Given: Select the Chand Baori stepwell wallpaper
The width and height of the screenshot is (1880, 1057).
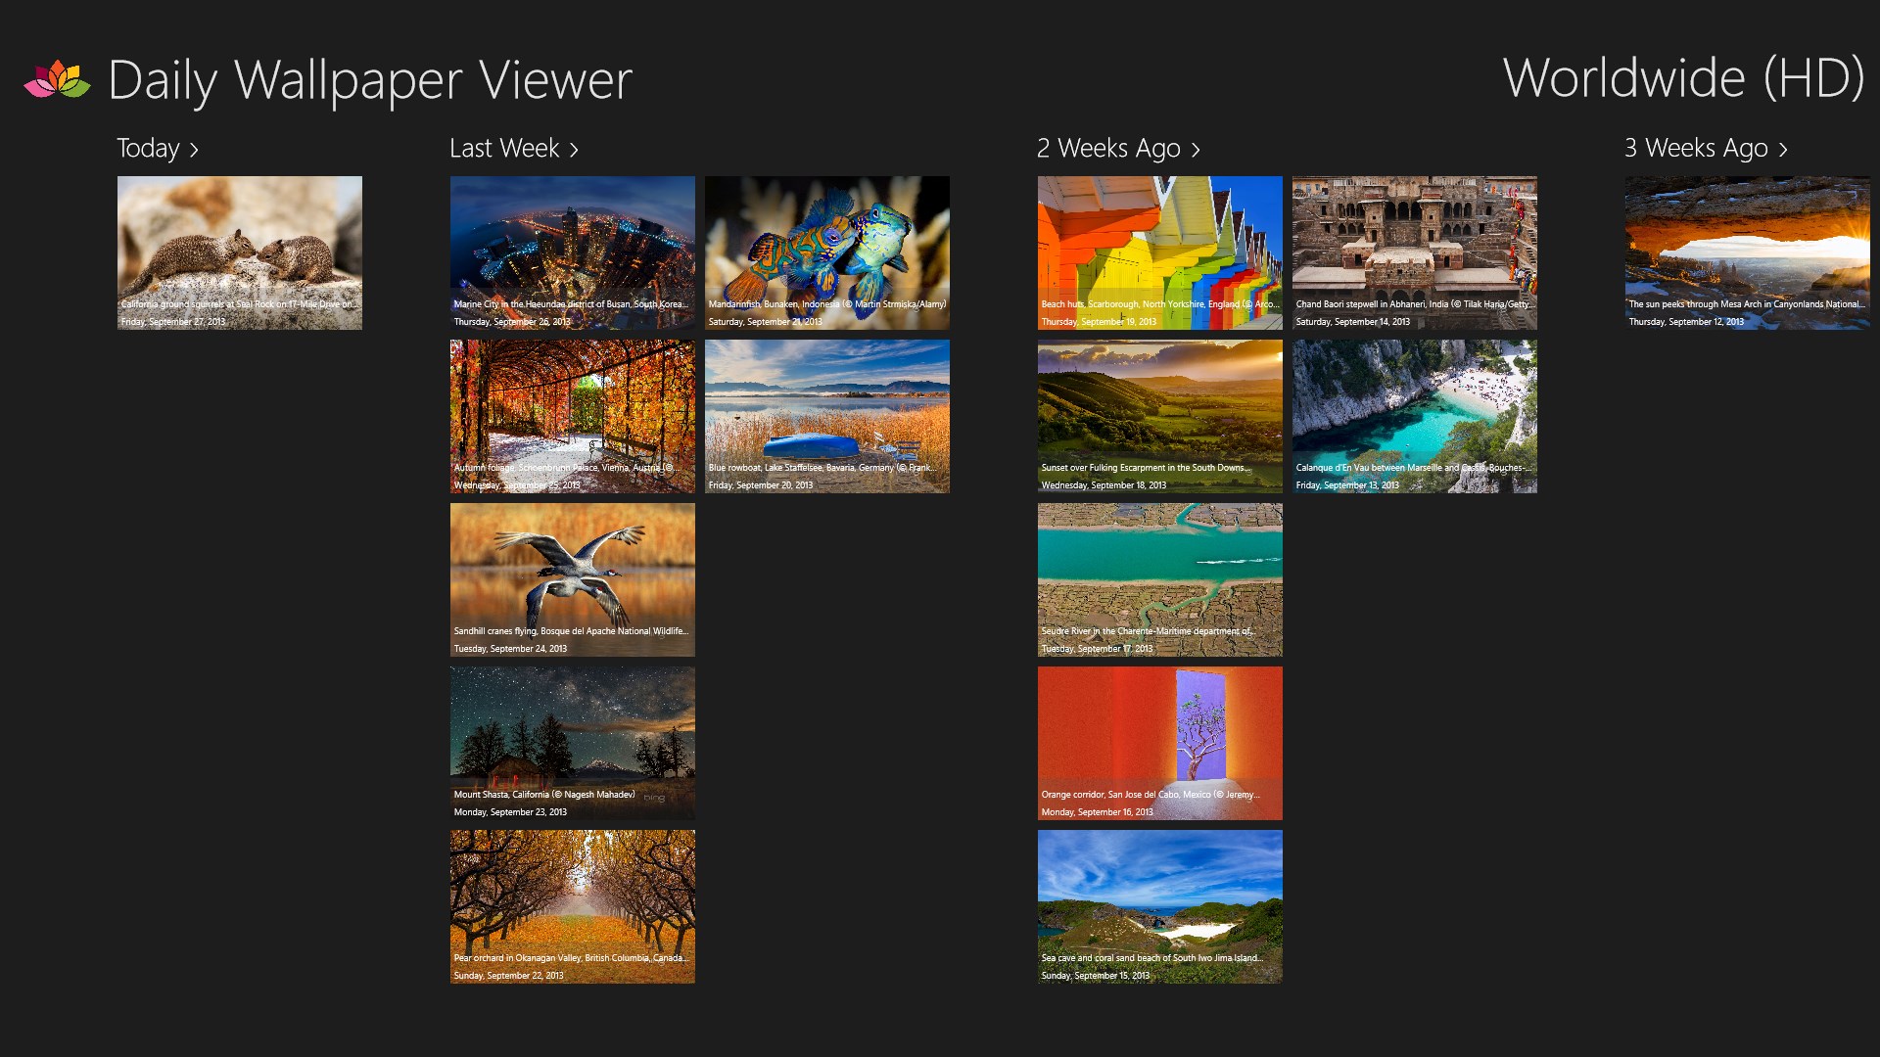Looking at the screenshot, I should click(x=1415, y=253).
